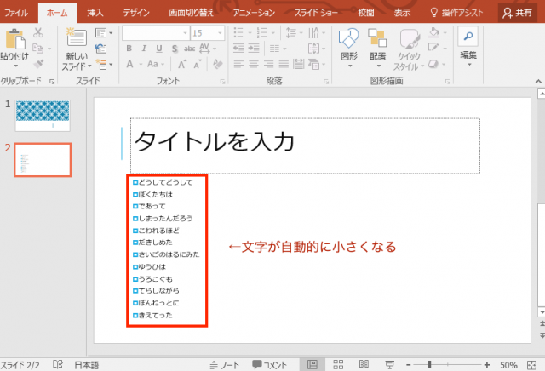Click the Tell Me (操作アシスト) box
This screenshot has height=371, width=545.
[461, 13]
